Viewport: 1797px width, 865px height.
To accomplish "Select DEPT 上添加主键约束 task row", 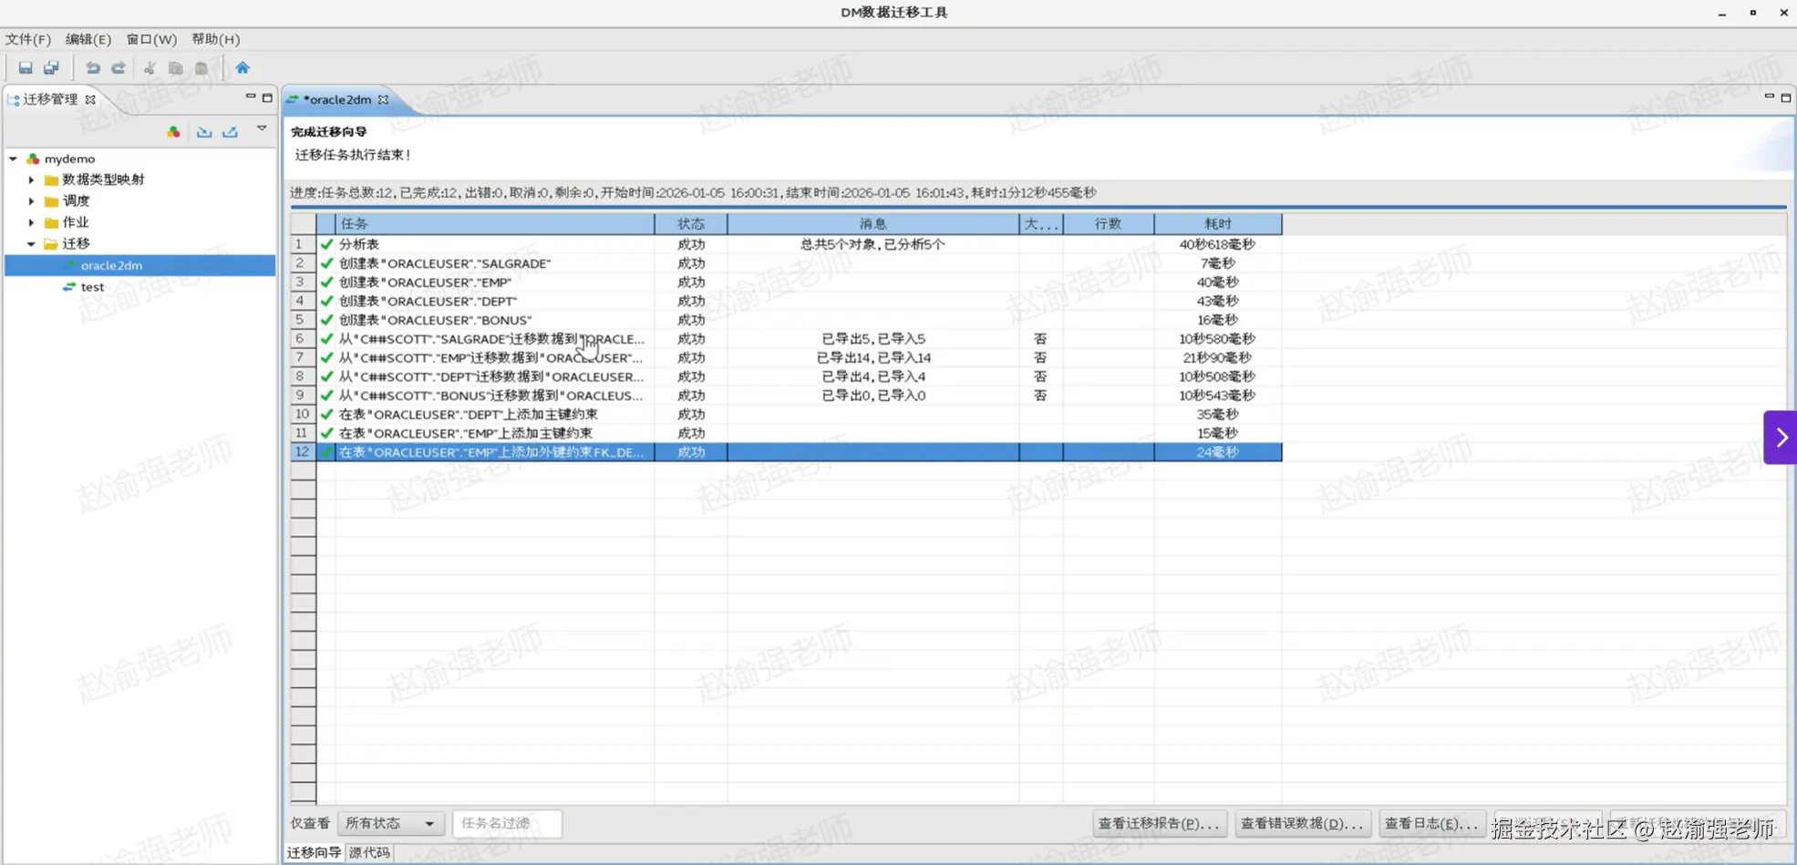I will (x=786, y=414).
